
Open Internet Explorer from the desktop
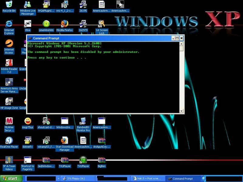[9, 27]
